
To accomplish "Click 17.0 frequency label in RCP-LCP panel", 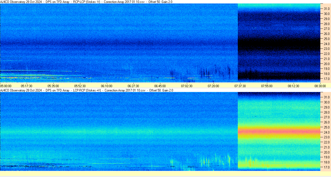I will click(327, 79).
